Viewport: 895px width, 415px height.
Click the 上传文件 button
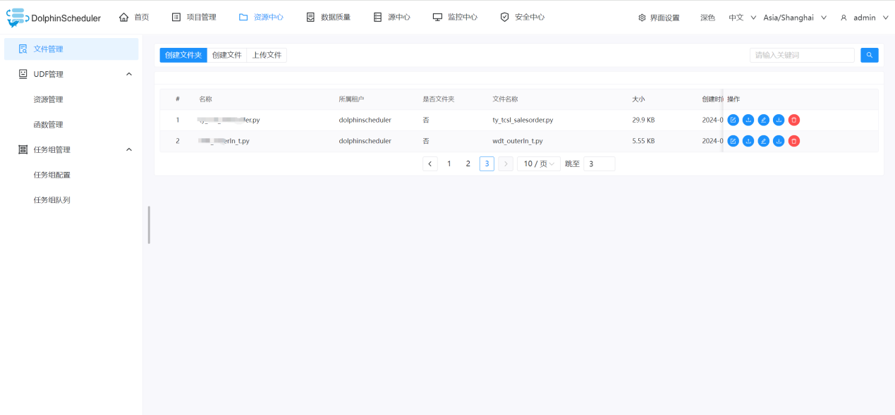267,55
